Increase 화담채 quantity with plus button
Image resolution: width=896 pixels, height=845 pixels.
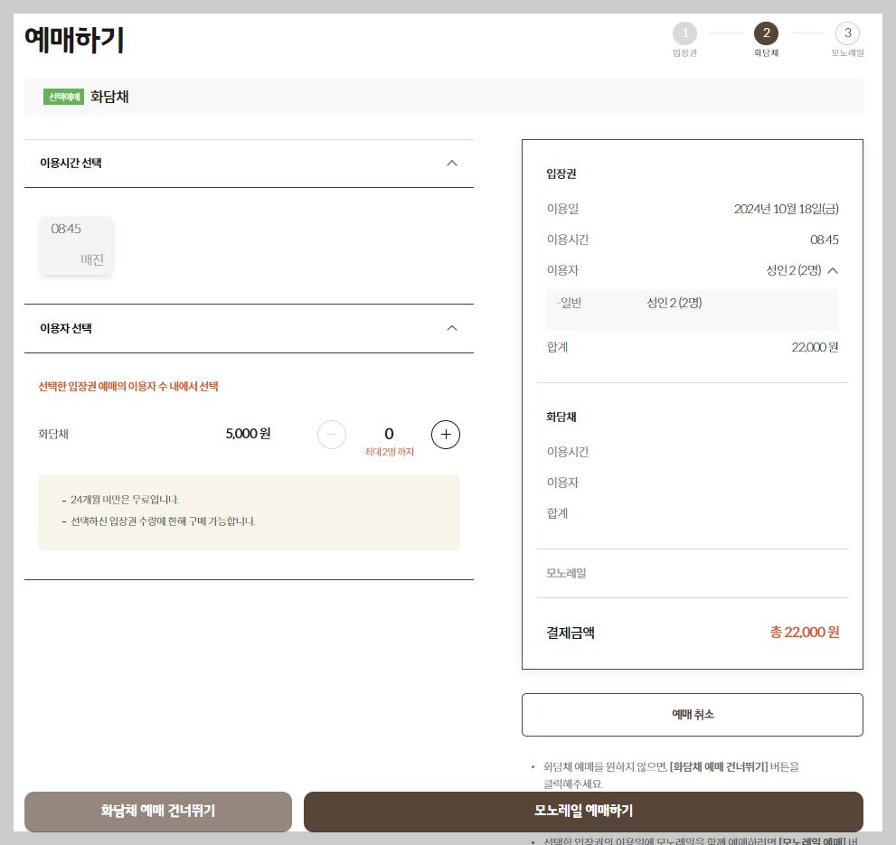[445, 435]
